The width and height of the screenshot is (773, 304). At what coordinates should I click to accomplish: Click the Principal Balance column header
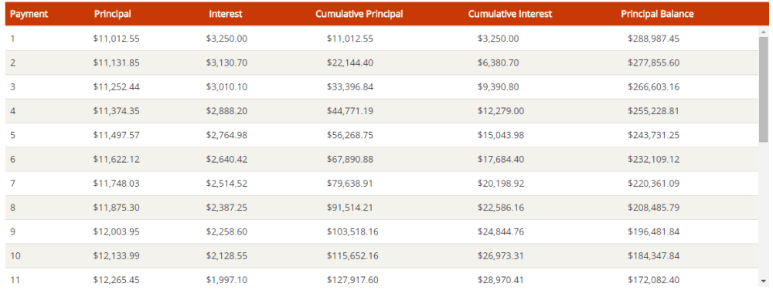click(657, 14)
